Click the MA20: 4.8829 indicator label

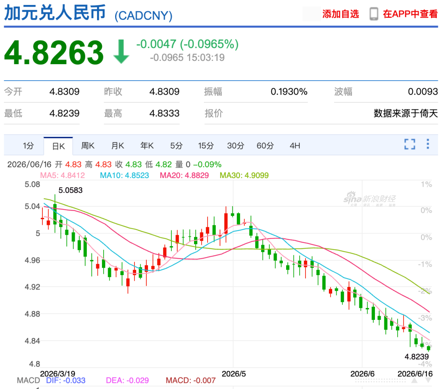click(184, 175)
